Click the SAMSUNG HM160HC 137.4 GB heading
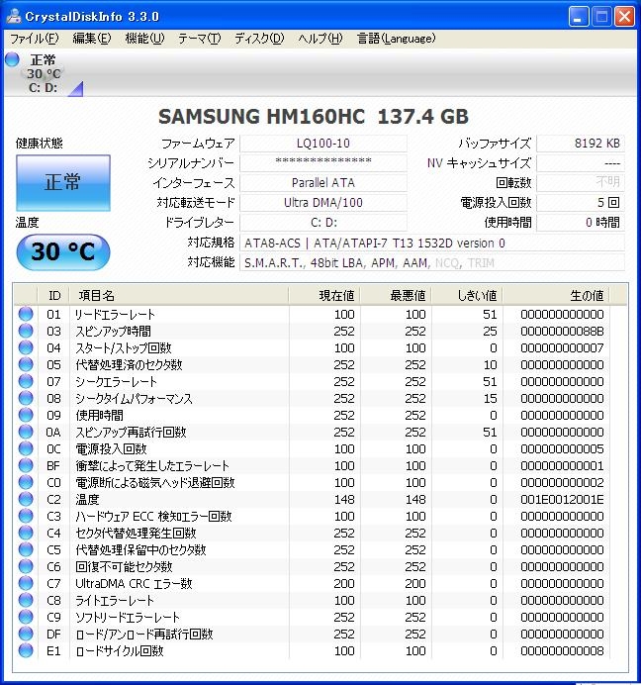Screen dimensions: 641x685 pyautogui.click(x=313, y=116)
